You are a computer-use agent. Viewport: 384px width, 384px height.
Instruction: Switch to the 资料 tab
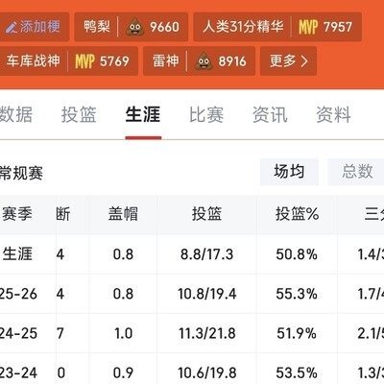click(x=334, y=114)
